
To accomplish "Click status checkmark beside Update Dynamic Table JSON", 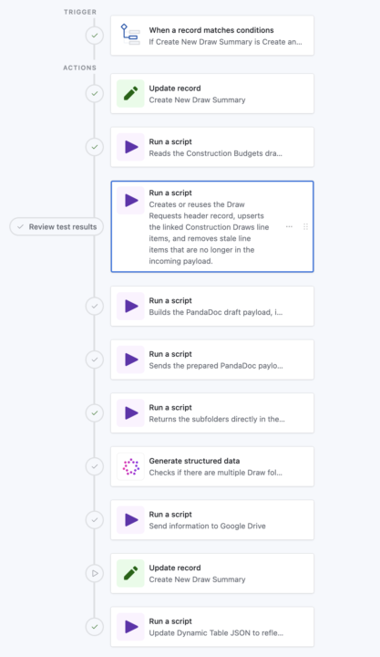I will [x=95, y=627].
